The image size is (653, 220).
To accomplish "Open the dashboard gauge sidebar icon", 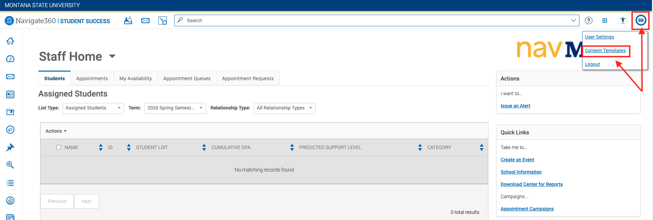I will coord(10,59).
